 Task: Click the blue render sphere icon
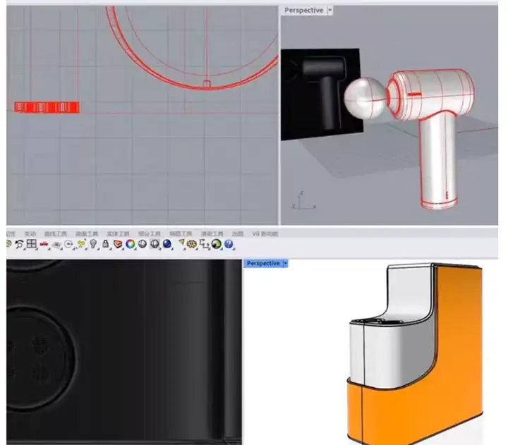(x=167, y=244)
